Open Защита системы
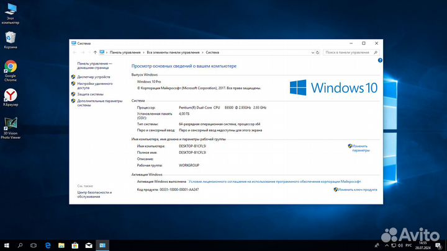The width and height of the screenshot is (447, 251). (91, 94)
